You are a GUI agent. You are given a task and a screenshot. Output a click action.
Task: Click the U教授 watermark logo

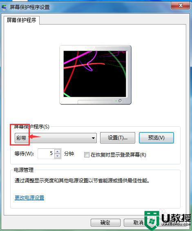click(x=168, y=220)
